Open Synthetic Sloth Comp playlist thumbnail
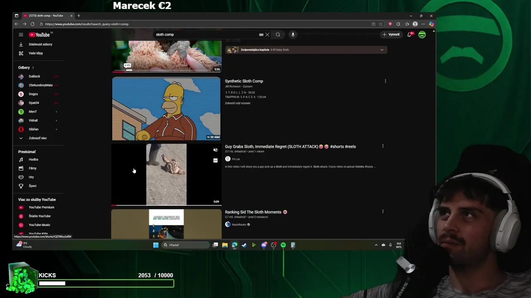The width and height of the screenshot is (531, 298). point(166,109)
